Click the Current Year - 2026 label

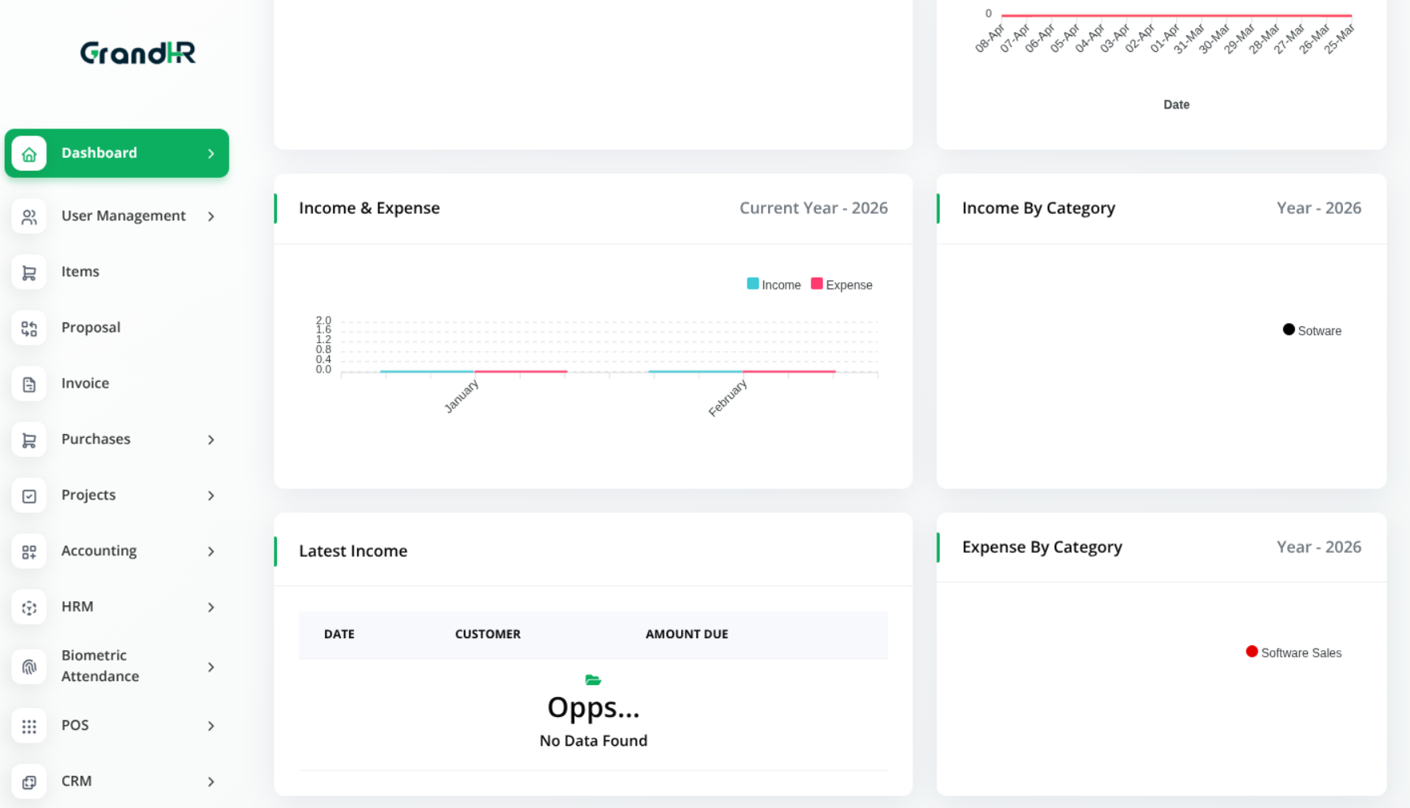(x=813, y=207)
